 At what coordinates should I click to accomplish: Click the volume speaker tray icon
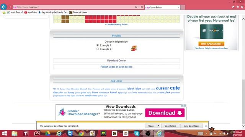click(x=228, y=134)
